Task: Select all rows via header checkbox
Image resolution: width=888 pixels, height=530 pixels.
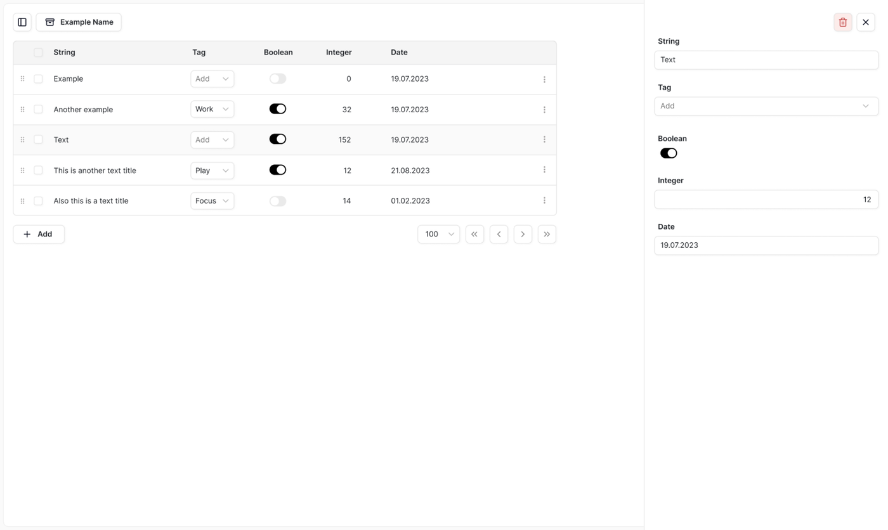Action: click(38, 53)
